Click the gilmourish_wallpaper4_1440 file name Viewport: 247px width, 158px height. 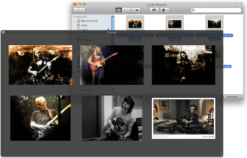(214, 37)
